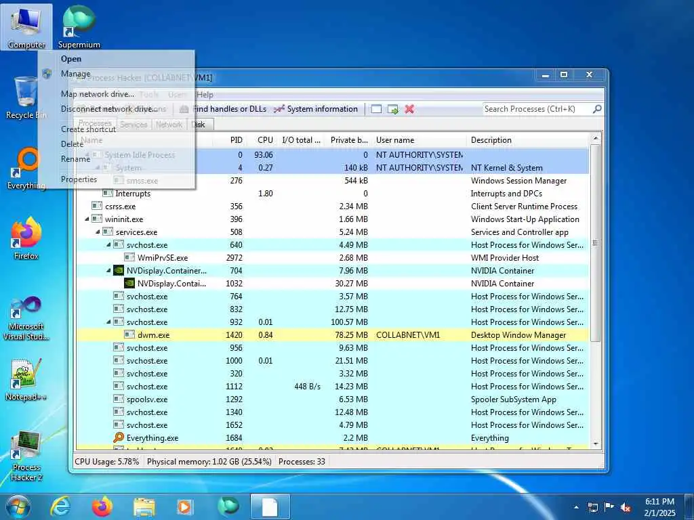Select the Recycle Bin icon

pos(24,97)
